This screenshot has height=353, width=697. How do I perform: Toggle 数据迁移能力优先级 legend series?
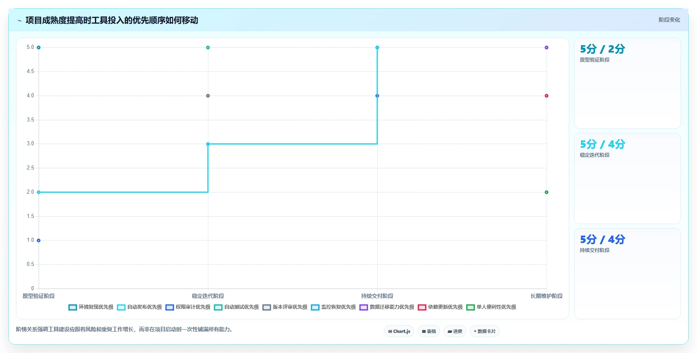tap(387, 307)
